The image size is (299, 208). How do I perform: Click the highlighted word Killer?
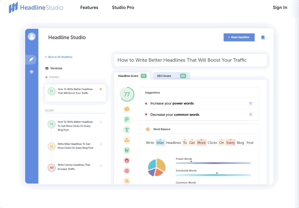160,143
